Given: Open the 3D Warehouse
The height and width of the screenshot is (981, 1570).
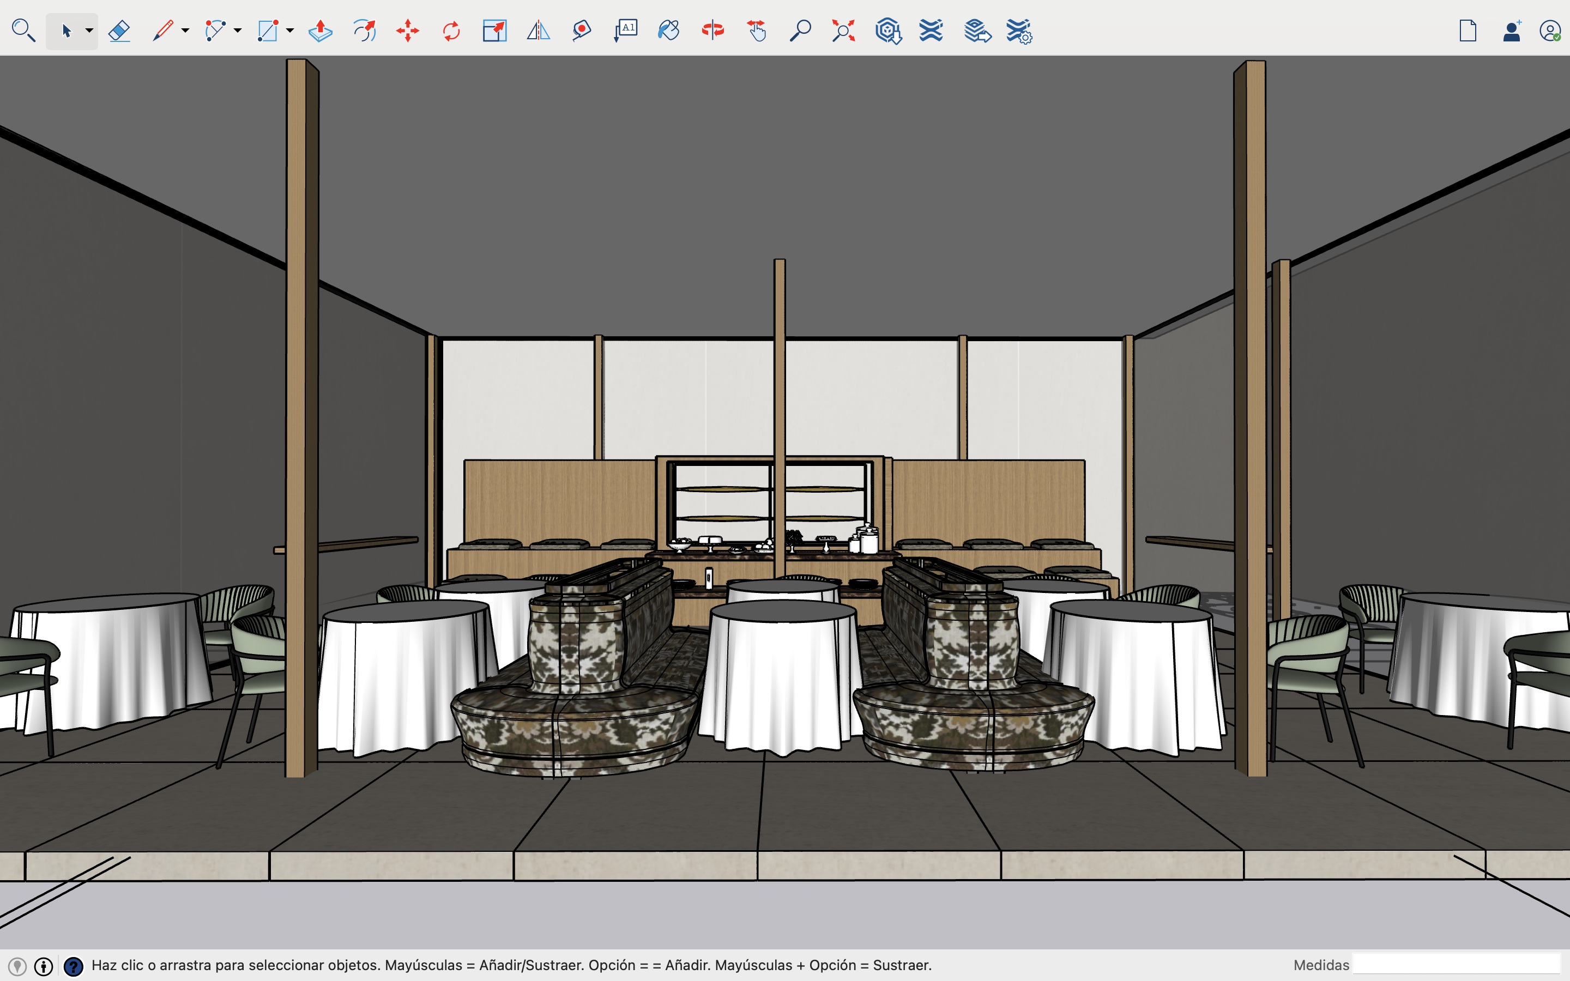Looking at the screenshot, I should coord(887,31).
